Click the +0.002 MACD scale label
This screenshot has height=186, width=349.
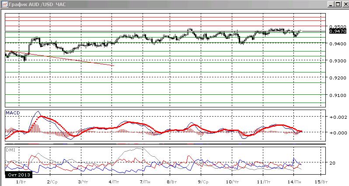[x=338, y=117]
